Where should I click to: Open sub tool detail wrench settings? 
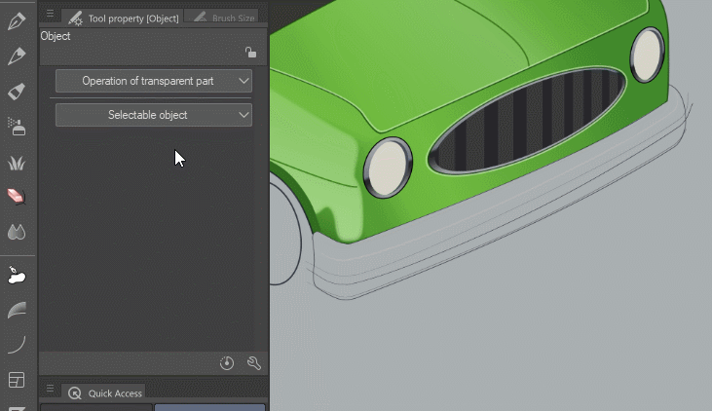(254, 363)
